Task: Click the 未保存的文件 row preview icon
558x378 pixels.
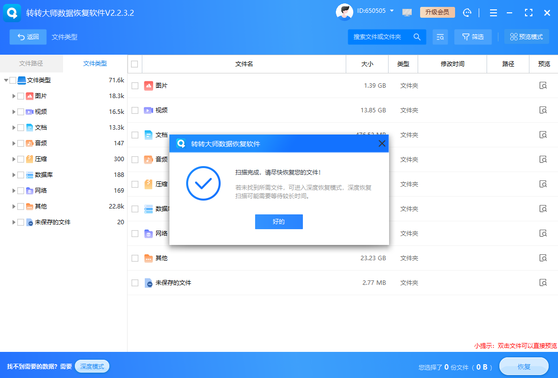Action: click(x=543, y=282)
